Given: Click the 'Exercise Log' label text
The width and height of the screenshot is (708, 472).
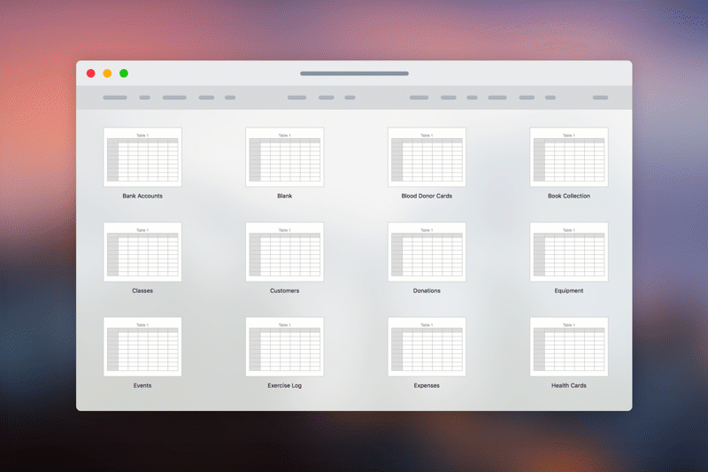Looking at the screenshot, I should (x=284, y=385).
